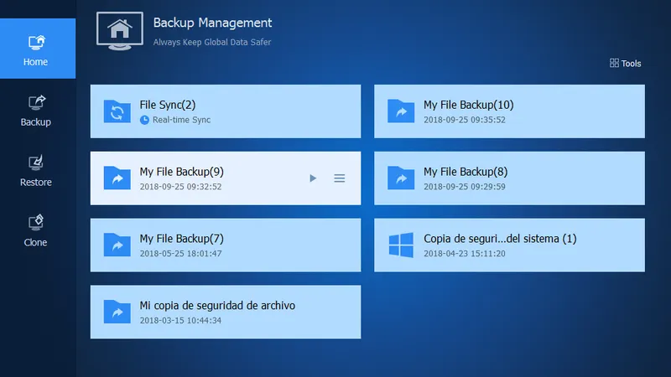Open the Clone section
The width and height of the screenshot is (671, 377).
[x=36, y=230]
